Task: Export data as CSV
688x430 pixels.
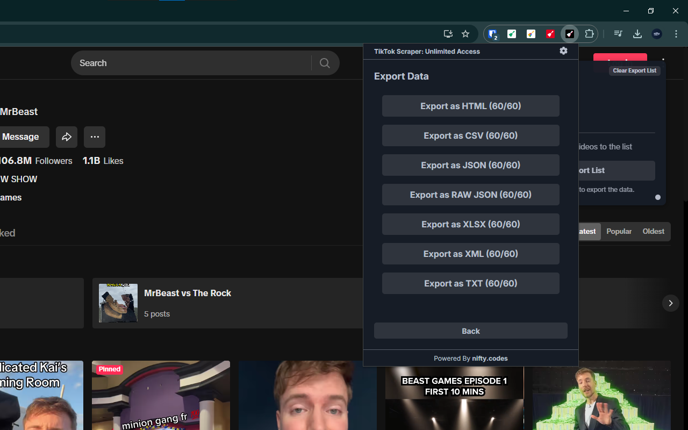Action: click(x=470, y=135)
